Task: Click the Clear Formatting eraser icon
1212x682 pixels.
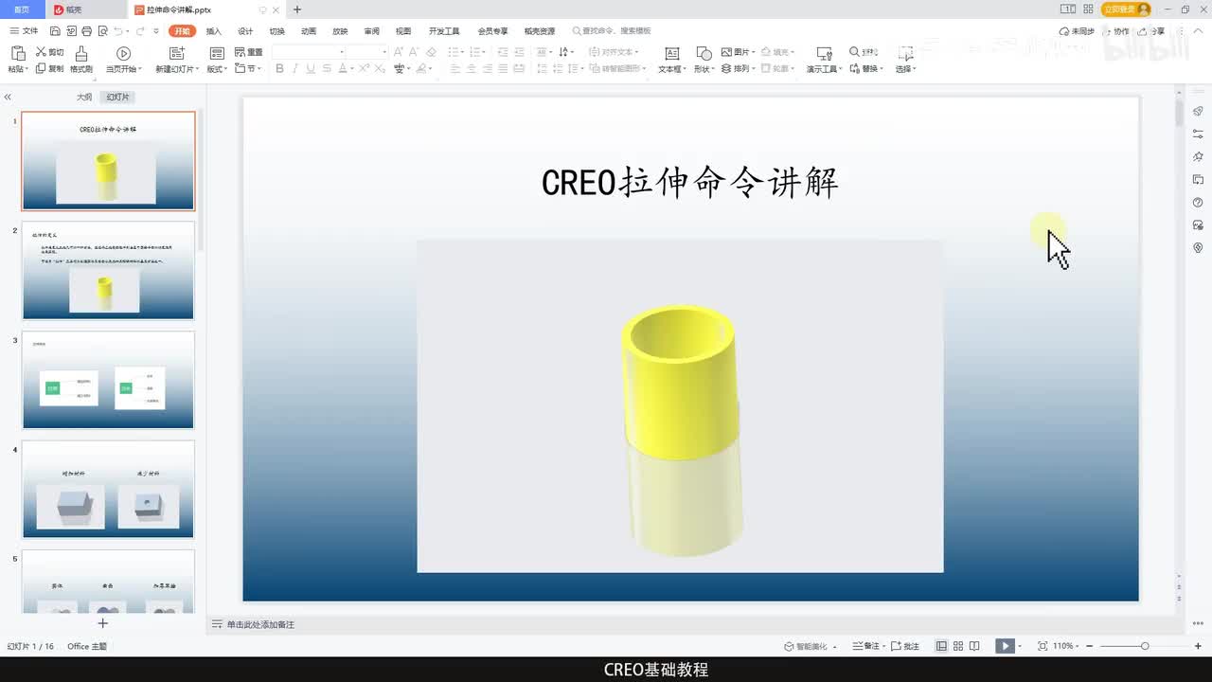Action: (x=432, y=52)
